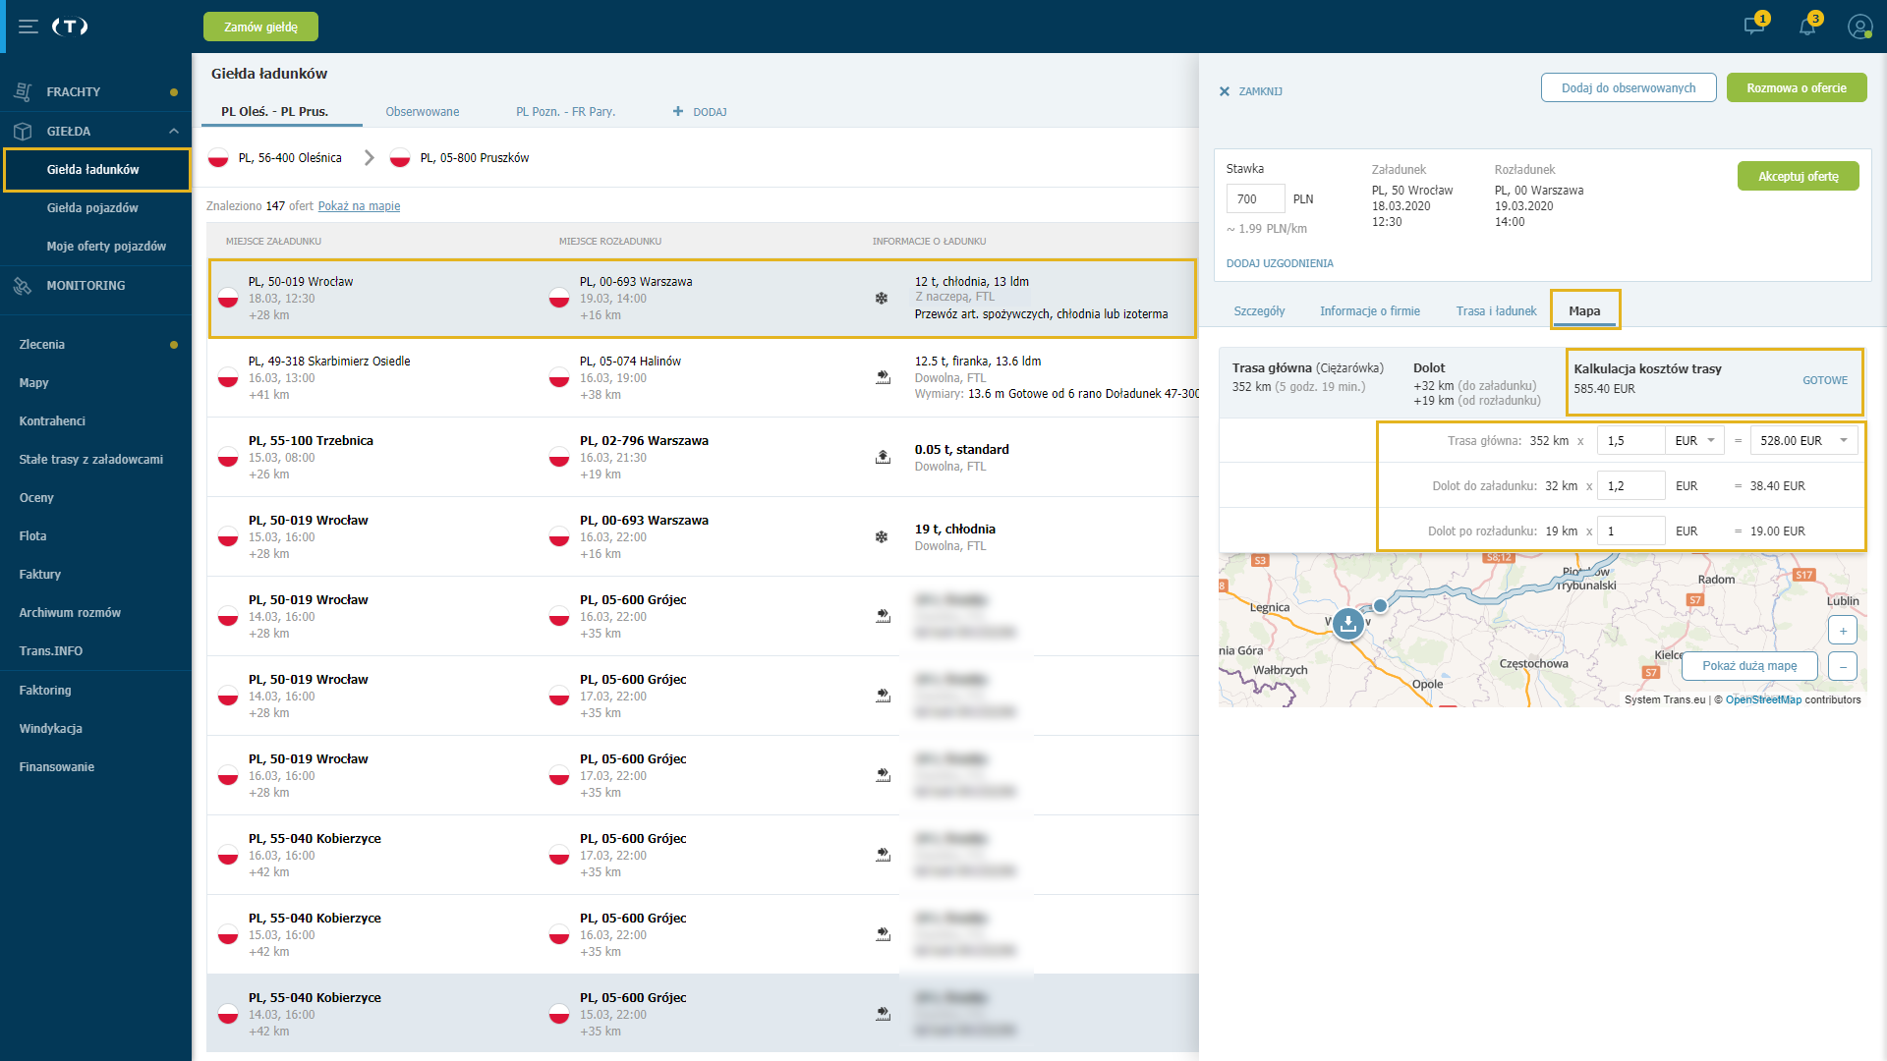
Task: Click the map loading point marker
Action: [x=1348, y=623]
